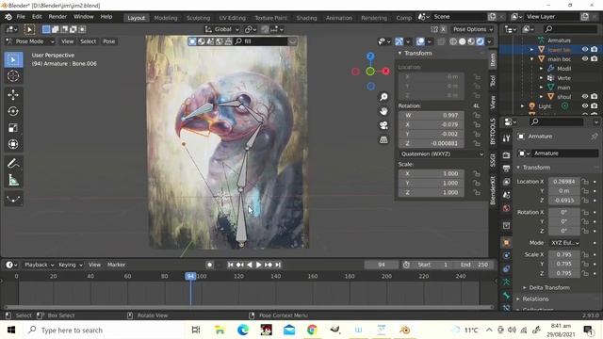Play the animation forward
Image resolution: width=603 pixels, height=339 pixels.
click(259, 265)
